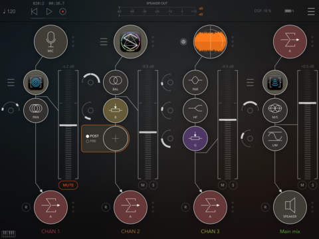The image size is (319, 239).
Task: Open the orange waveform audio player node
Action: point(210,42)
